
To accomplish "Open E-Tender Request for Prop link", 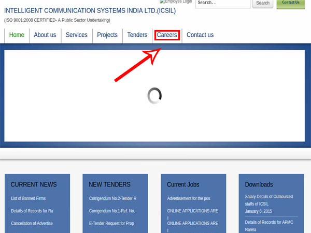I will point(111,224).
